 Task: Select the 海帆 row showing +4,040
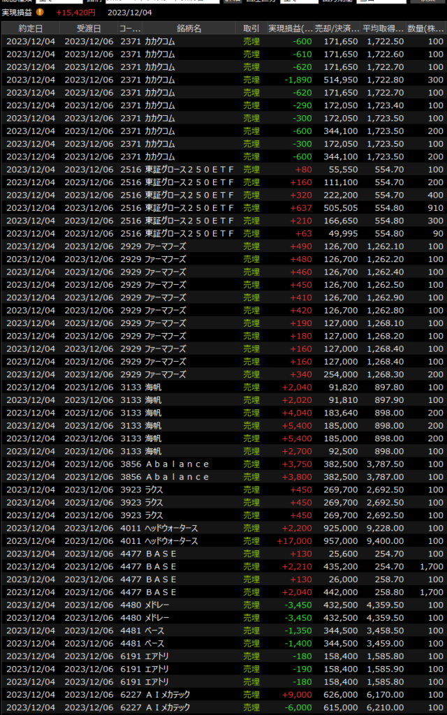pyautogui.click(x=223, y=413)
